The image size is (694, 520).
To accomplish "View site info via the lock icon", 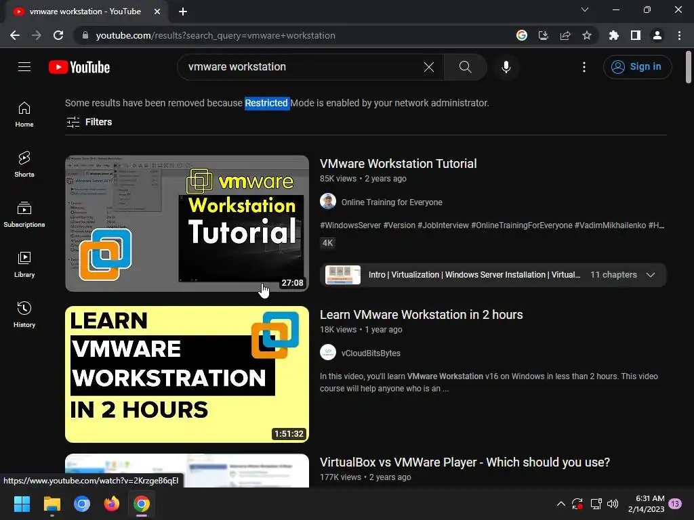I will pos(85,35).
